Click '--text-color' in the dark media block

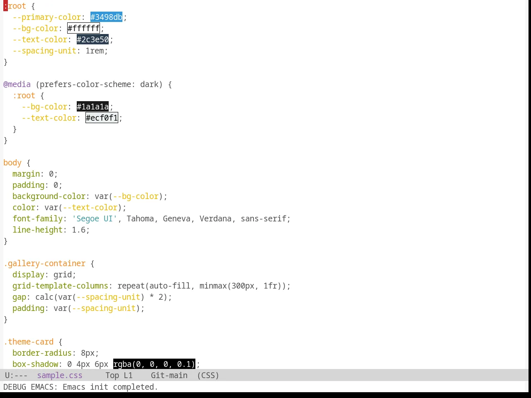pyautogui.click(x=49, y=118)
